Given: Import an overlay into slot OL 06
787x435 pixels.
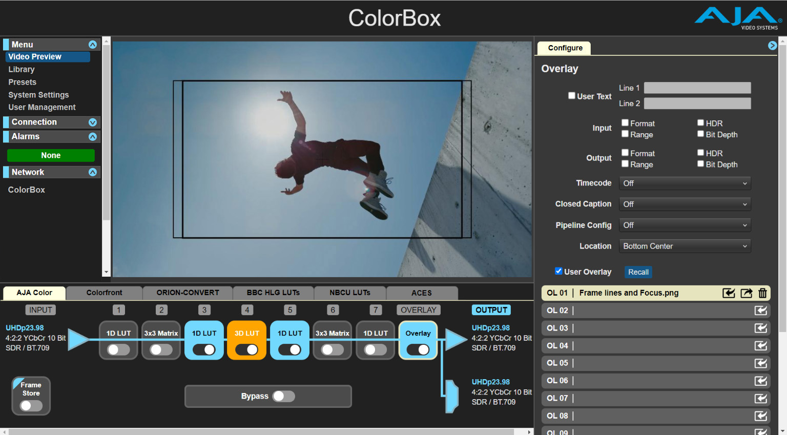Looking at the screenshot, I should 761,381.
